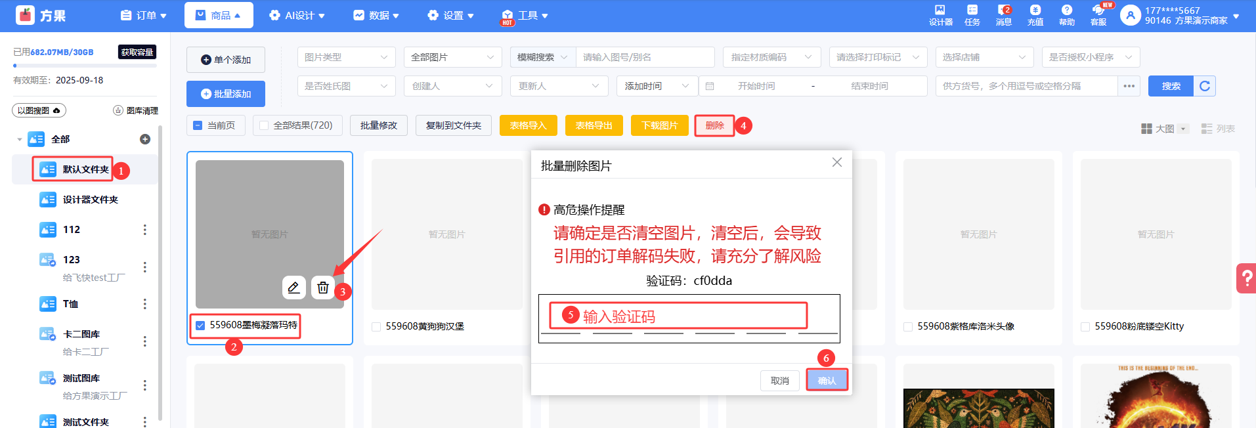Check the 559608黄狗狗汉堡 checkbox
This screenshot has width=1256, height=428.
point(376,327)
